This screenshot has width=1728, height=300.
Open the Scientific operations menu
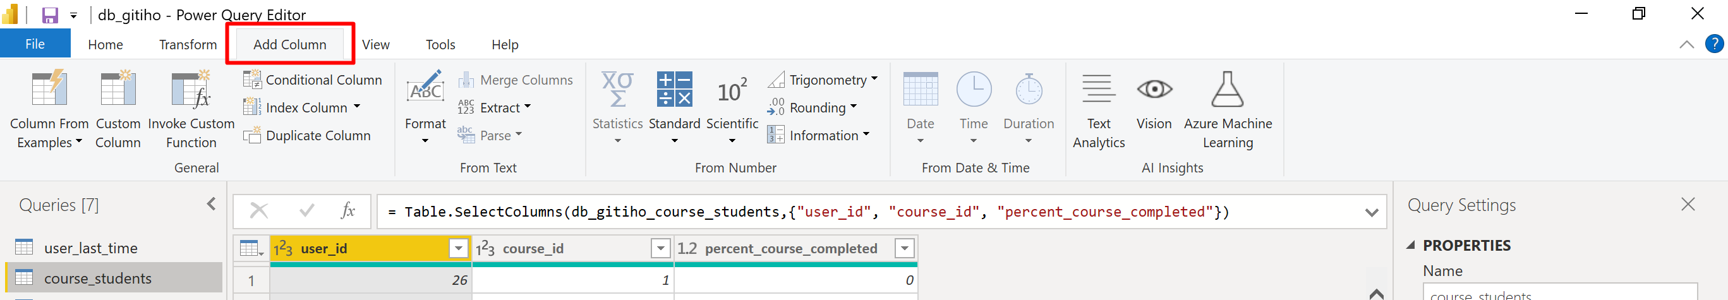[732, 107]
